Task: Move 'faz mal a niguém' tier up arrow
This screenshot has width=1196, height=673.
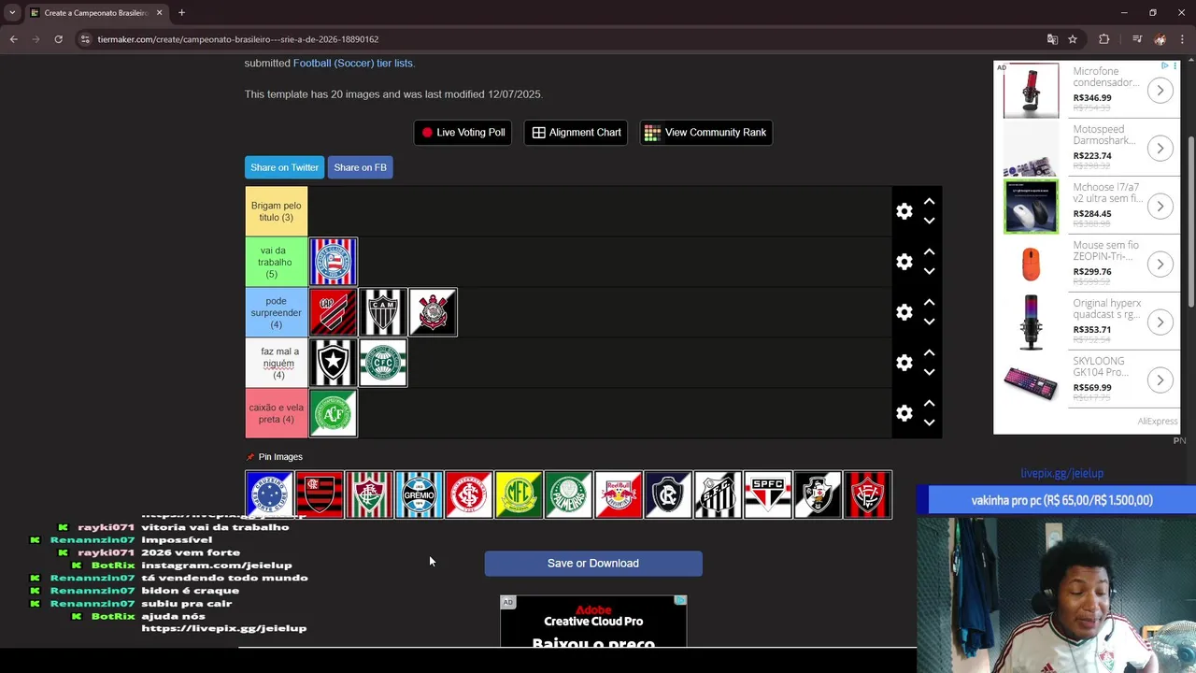Action: coord(929,352)
